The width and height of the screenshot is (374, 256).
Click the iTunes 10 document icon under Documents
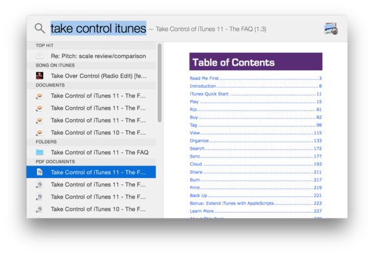click(39, 132)
